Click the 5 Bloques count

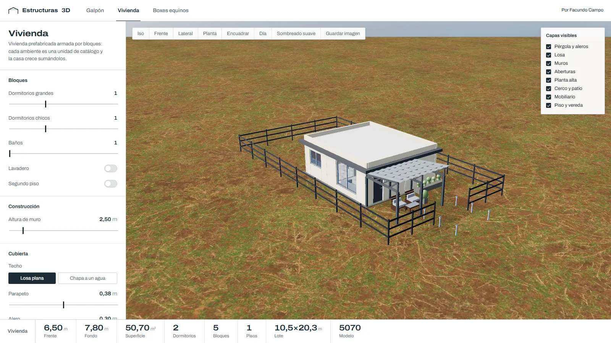pyautogui.click(x=216, y=328)
